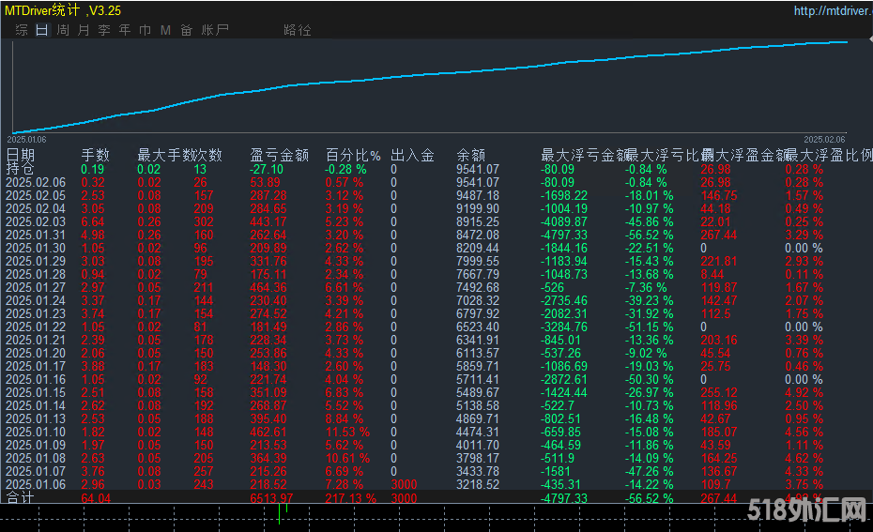
Task: Open the 周 weekly statistics tab
Action: (x=62, y=30)
